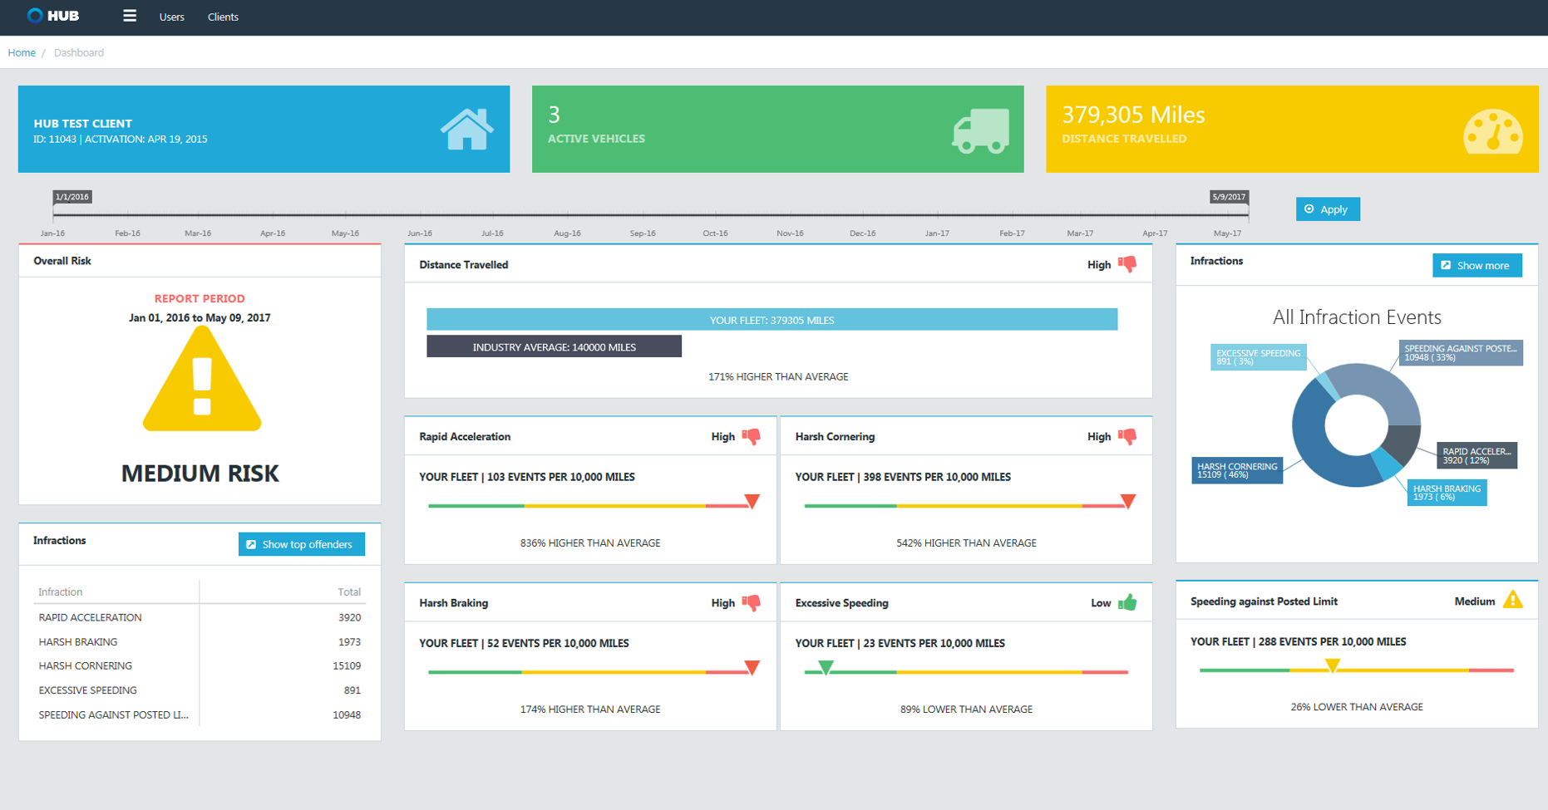Click the Rapid Acceler... 3920 chart label
The height and width of the screenshot is (810, 1548).
[x=1477, y=455]
